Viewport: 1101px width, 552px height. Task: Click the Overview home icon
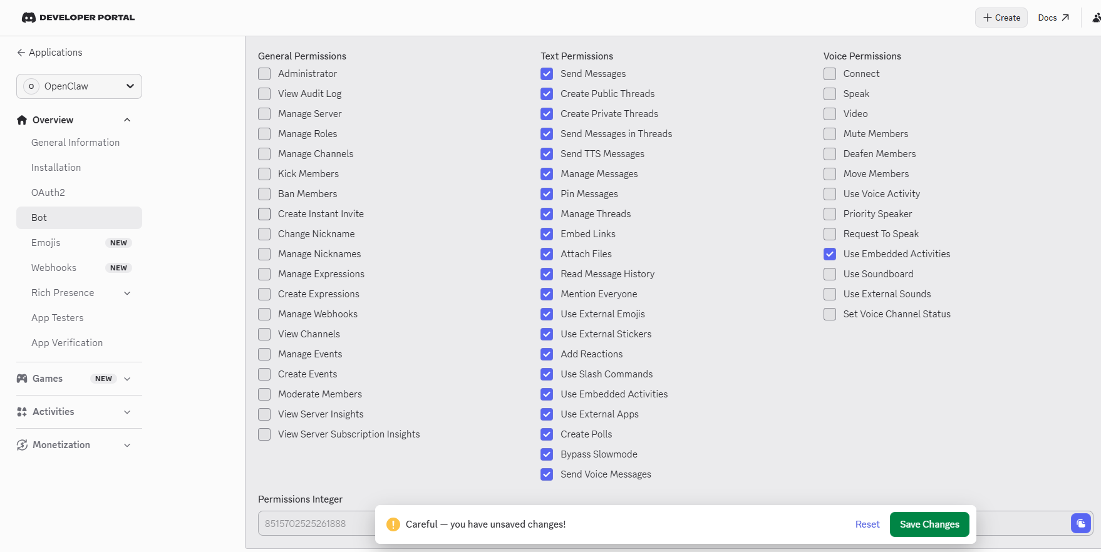[22, 120]
